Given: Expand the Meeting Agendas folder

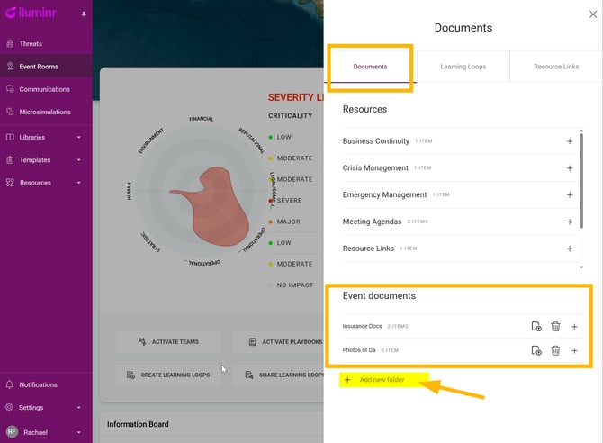Looking at the screenshot, I should (x=569, y=221).
